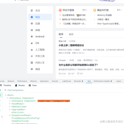Viewport: 124px width, 124px height.
Task: Collapse the first Anonymous Component under Root
Action: click(x=8, y=98)
